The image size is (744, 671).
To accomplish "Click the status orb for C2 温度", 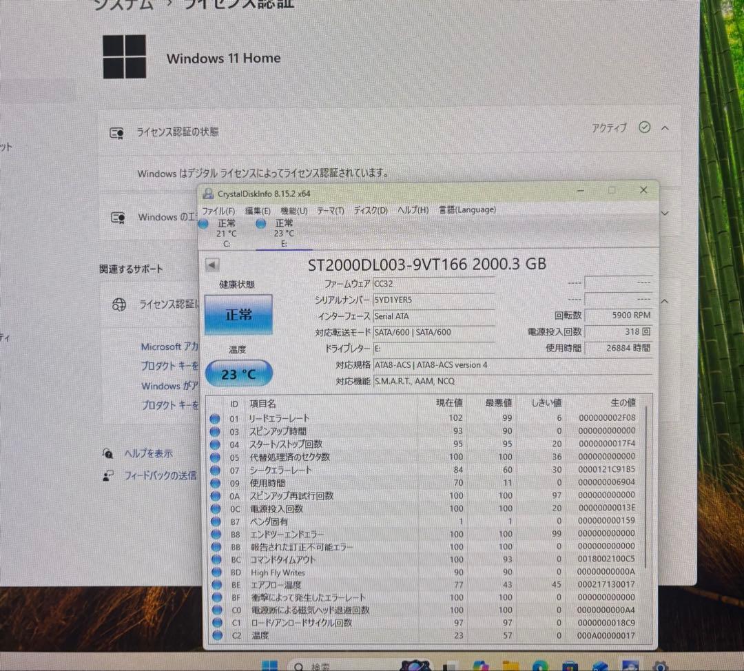I will coord(217,635).
